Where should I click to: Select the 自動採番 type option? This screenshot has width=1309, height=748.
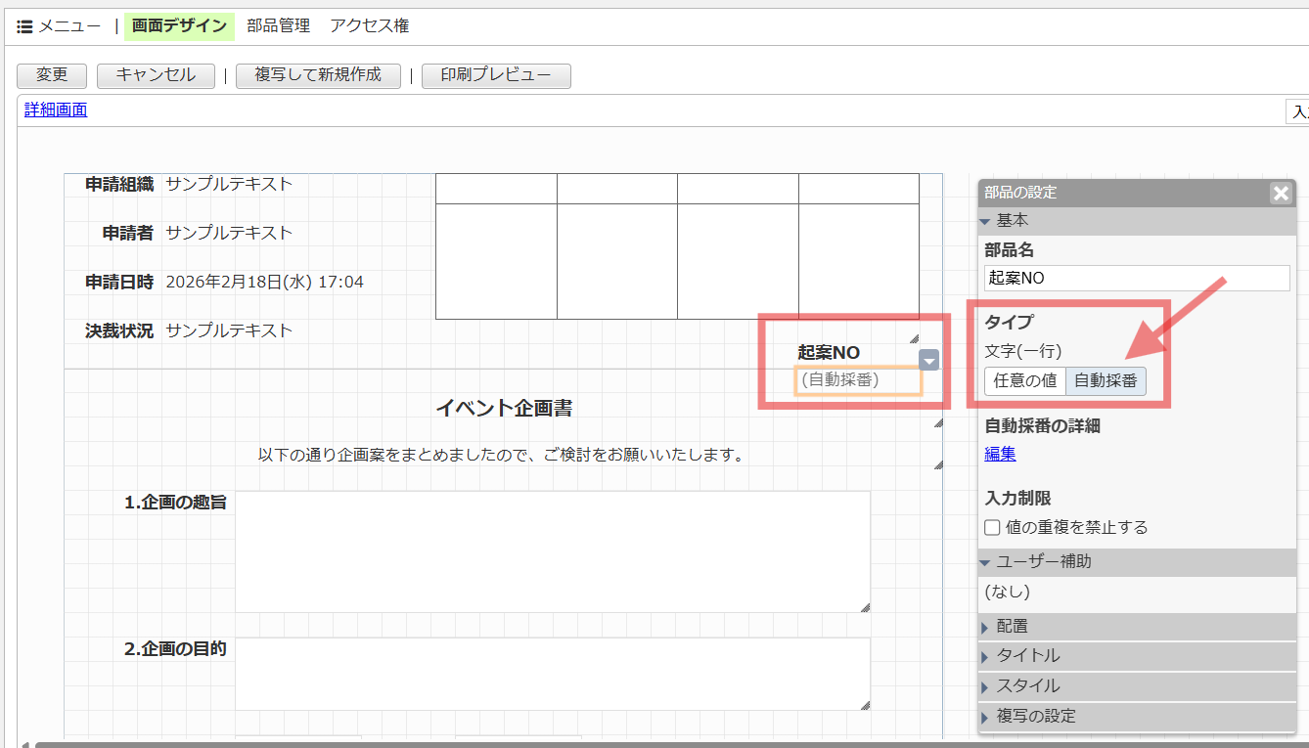coord(1106,380)
